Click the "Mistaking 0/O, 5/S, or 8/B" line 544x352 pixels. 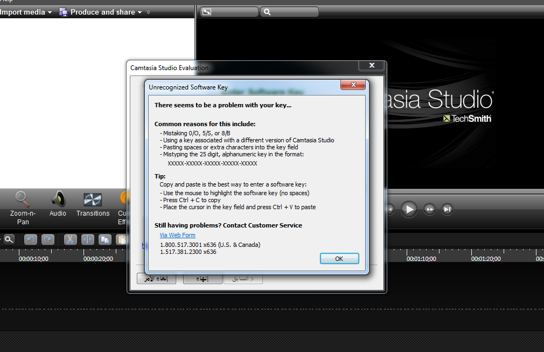[x=197, y=133]
